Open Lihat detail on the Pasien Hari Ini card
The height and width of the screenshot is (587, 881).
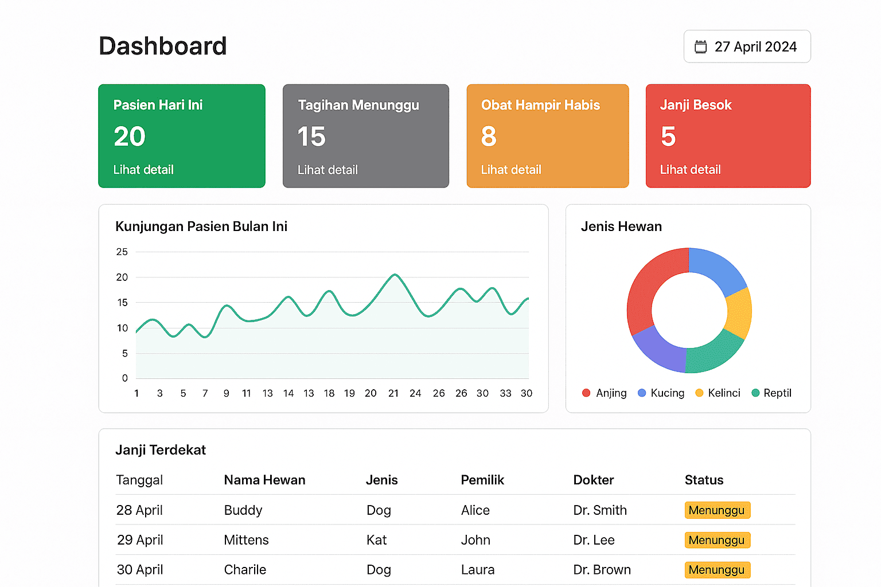[143, 170]
